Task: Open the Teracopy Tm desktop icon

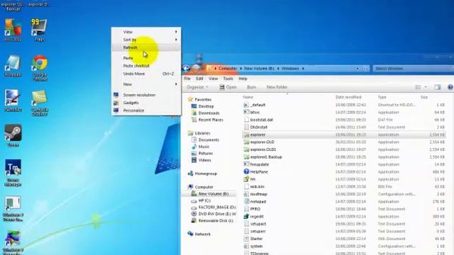Action: [x=13, y=168]
